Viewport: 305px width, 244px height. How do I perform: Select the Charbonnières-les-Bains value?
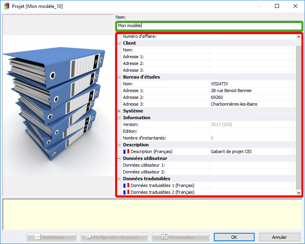coord(234,104)
